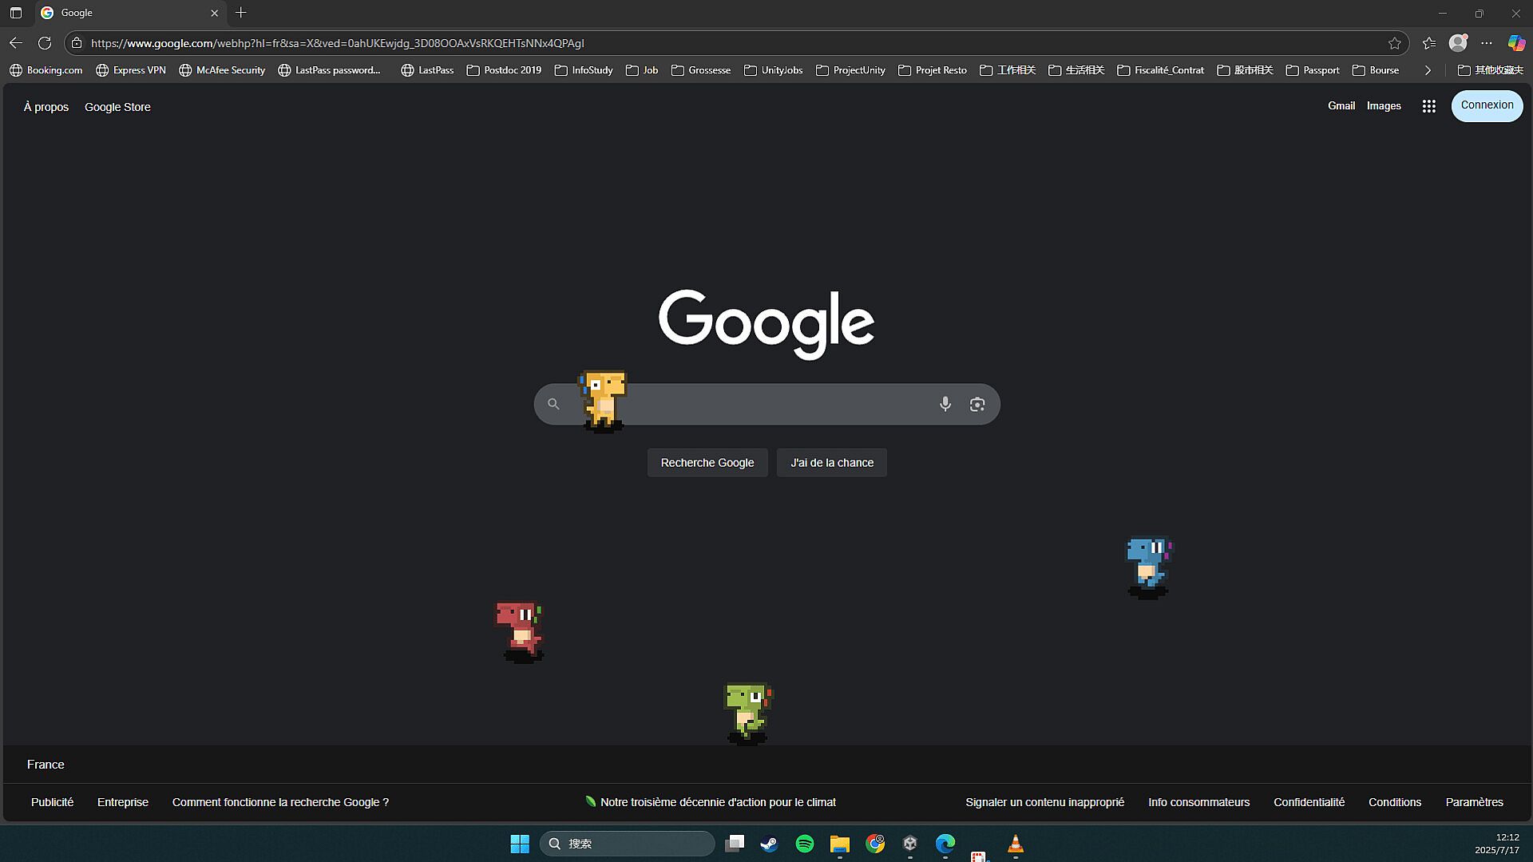Click the microphone voice search icon
The height and width of the screenshot is (862, 1533).
[945, 404]
